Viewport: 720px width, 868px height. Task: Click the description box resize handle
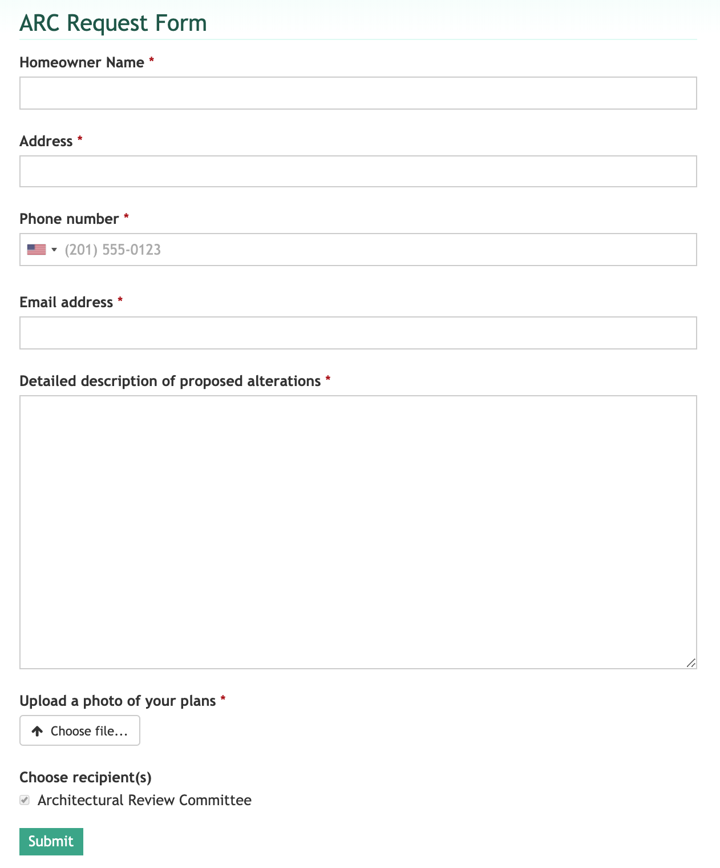[691, 663]
